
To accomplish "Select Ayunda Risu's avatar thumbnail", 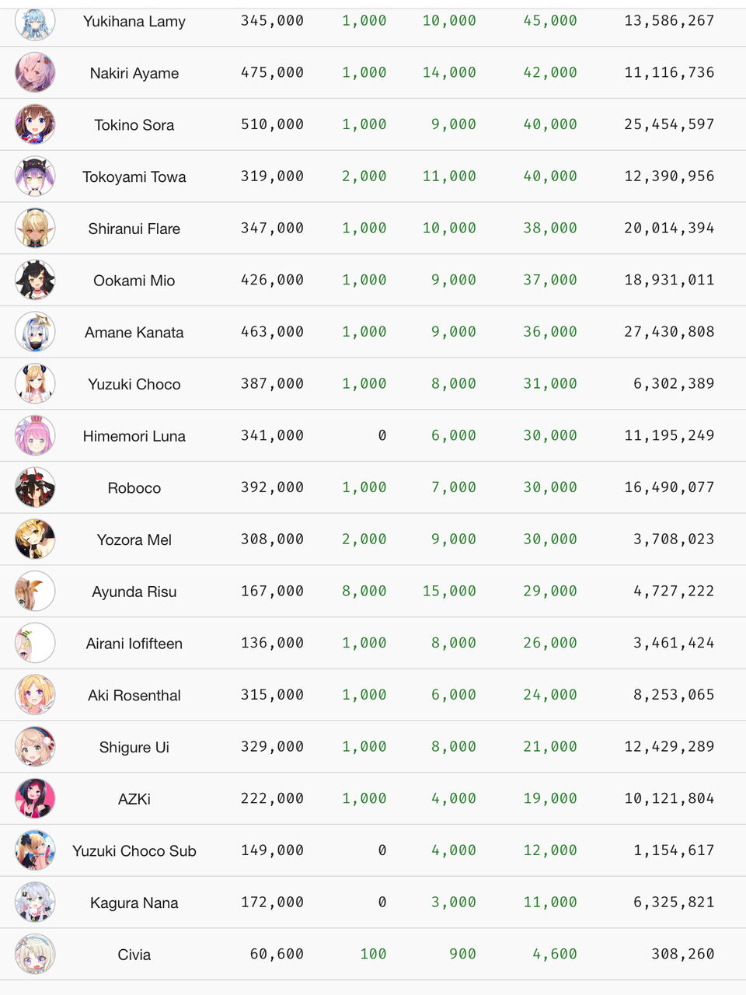I will (35, 591).
